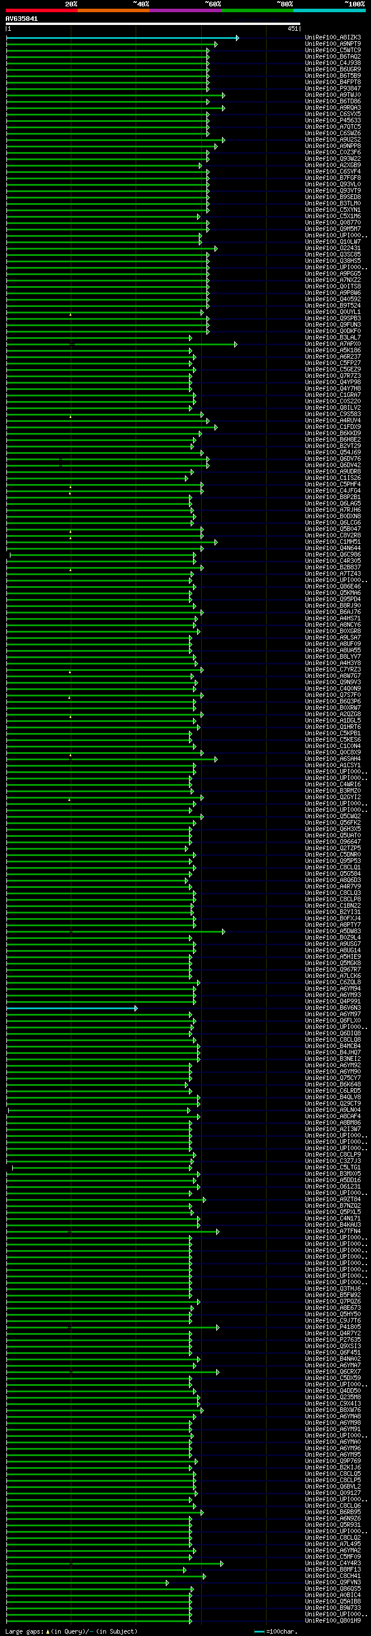The height and width of the screenshot is (1636, 371).
Task: Select the UniRef100_B6TAQ2 label
Action: tap(333, 56)
